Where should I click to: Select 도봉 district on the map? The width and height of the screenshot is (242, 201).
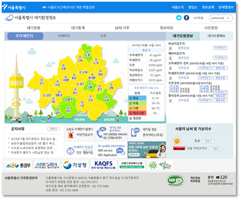87,54
